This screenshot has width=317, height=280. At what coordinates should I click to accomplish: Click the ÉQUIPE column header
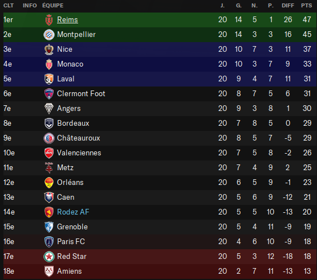coord(53,6)
